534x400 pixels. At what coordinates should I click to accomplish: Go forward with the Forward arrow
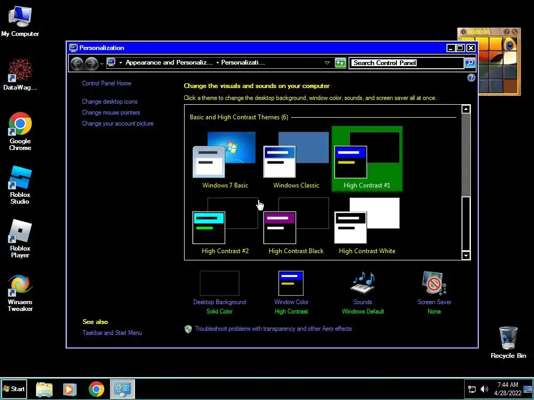91,63
